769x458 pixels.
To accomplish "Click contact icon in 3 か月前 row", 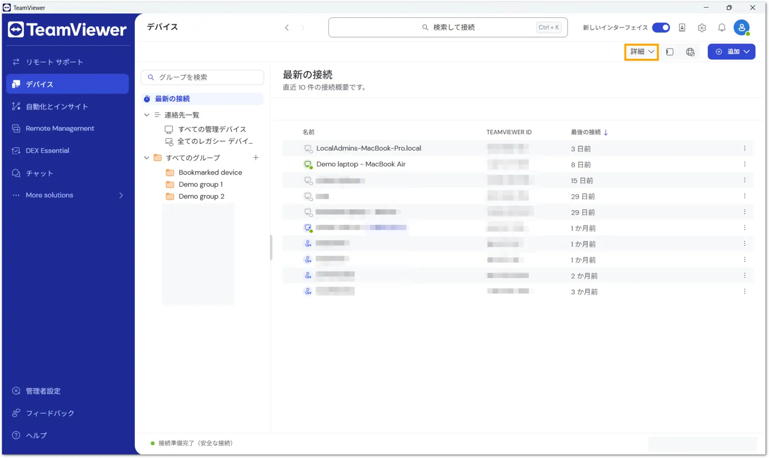I will pos(308,291).
